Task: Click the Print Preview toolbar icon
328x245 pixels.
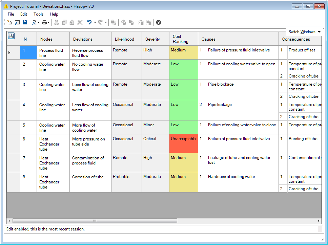Action: point(34,22)
